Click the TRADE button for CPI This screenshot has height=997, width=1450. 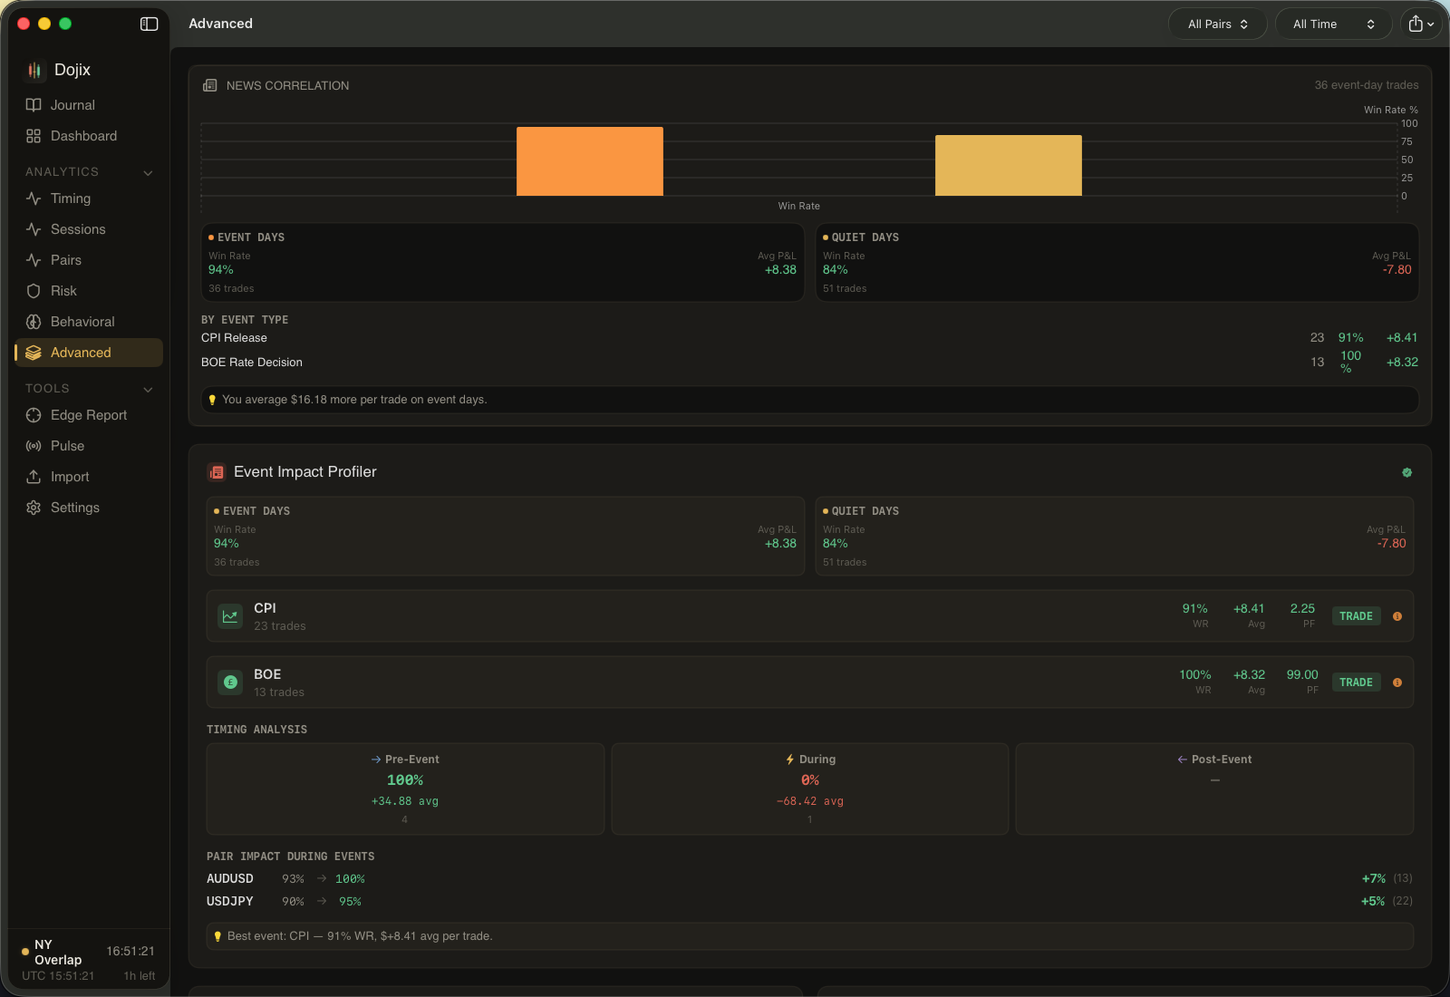(1356, 615)
